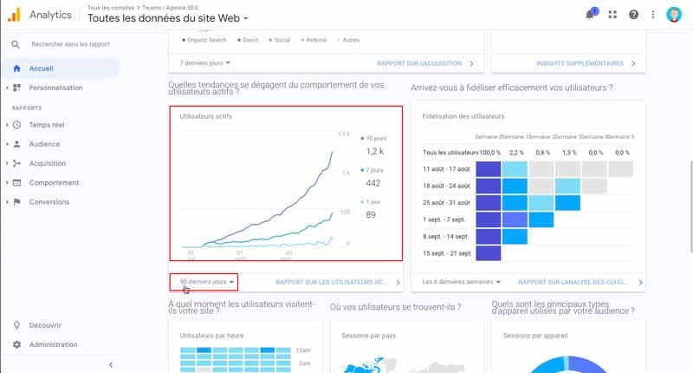
Task: Open the Temps réel reports
Action: (47, 125)
